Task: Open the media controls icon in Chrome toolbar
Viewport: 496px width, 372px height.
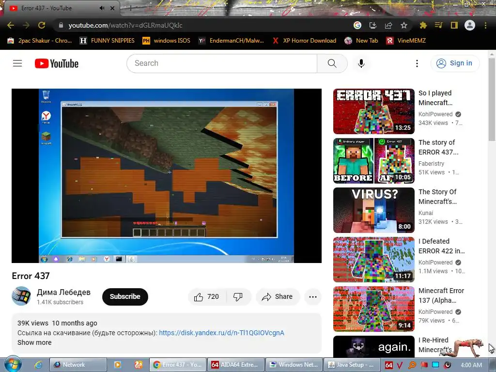Action: click(439, 25)
